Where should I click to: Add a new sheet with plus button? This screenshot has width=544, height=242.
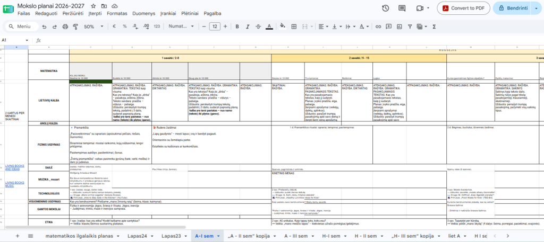[18, 236]
